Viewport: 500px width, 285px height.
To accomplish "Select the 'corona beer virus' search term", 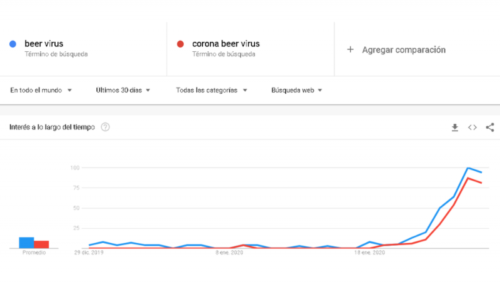I will pyautogui.click(x=226, y=44).
